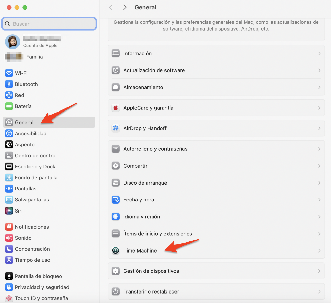331x303 pixels.
Task: Click the Aspecto appearance icon
Action: [x=9, y=144]
